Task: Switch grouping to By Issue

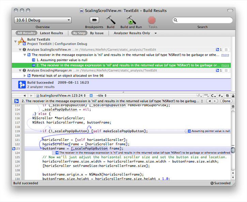Action: coord(97,33)
